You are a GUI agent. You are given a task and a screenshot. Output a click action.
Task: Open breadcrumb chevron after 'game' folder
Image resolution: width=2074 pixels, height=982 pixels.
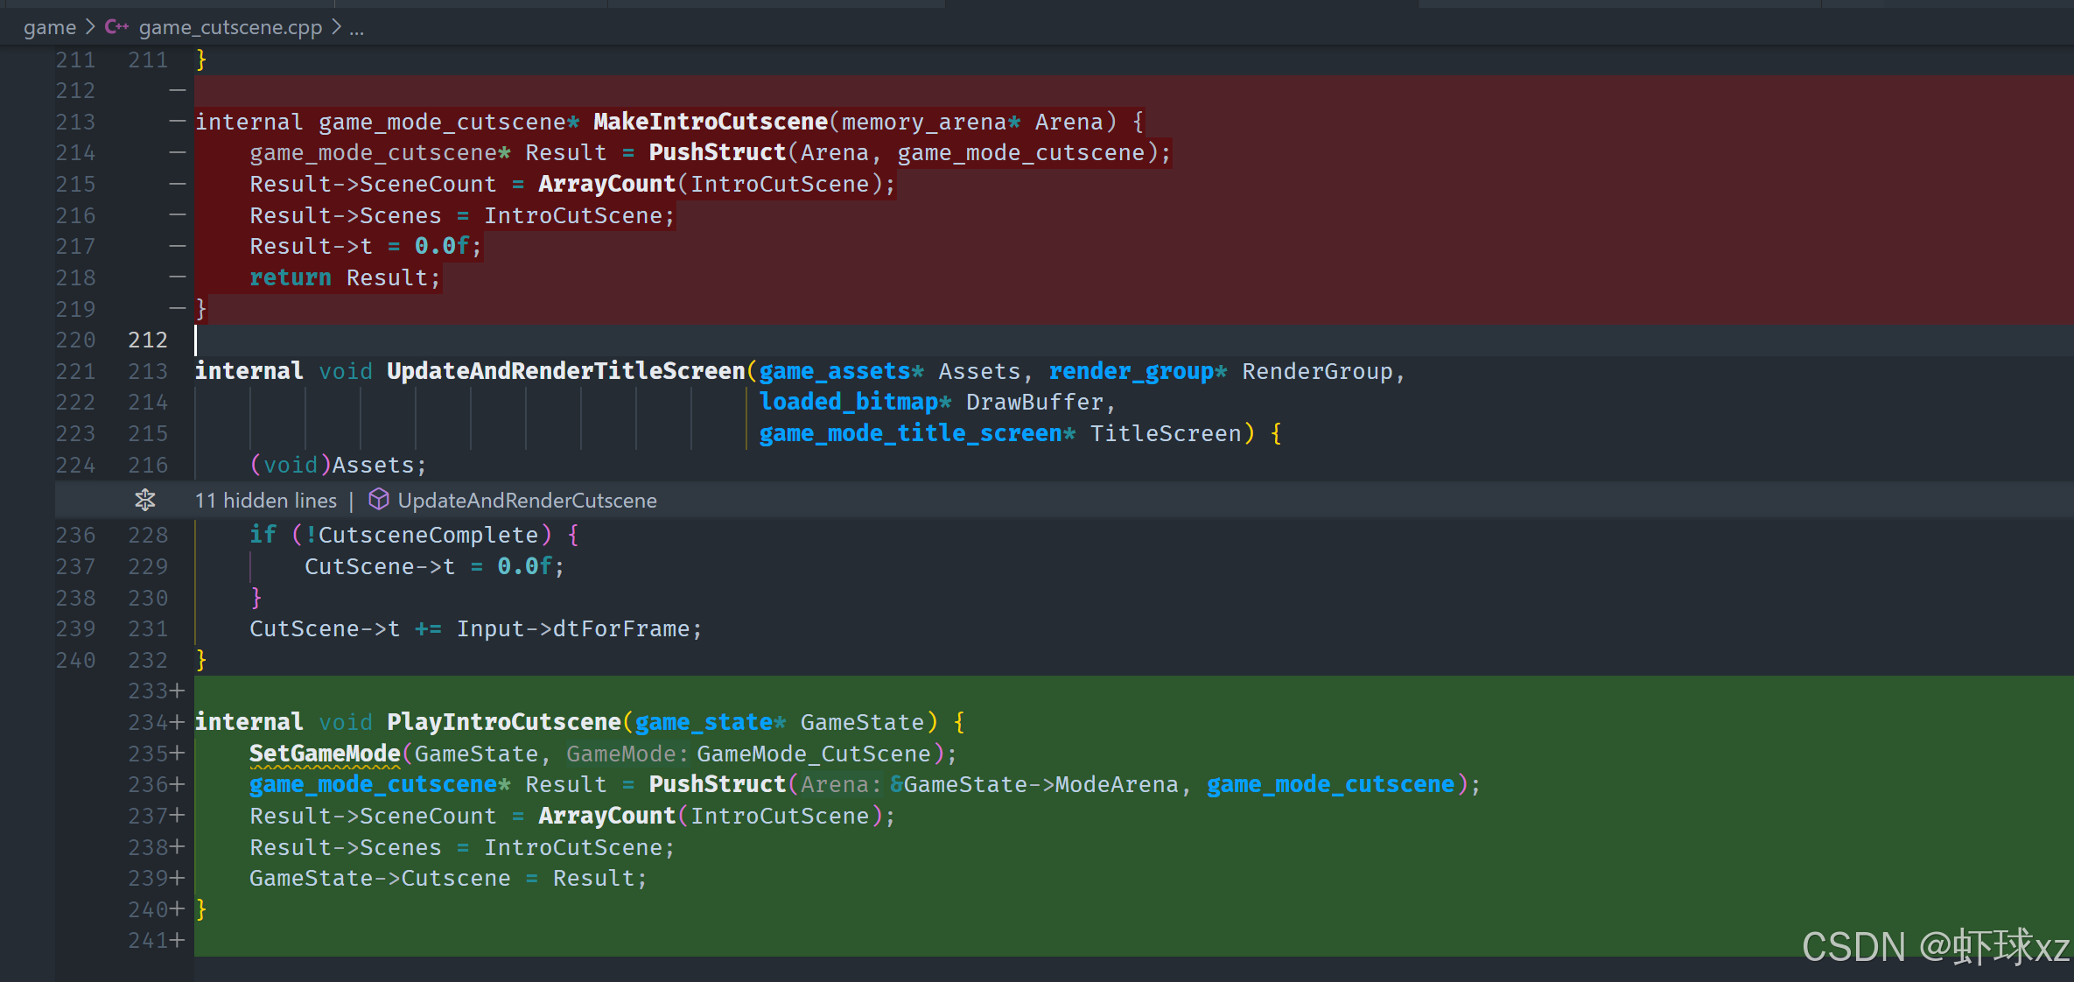(90, 27)
